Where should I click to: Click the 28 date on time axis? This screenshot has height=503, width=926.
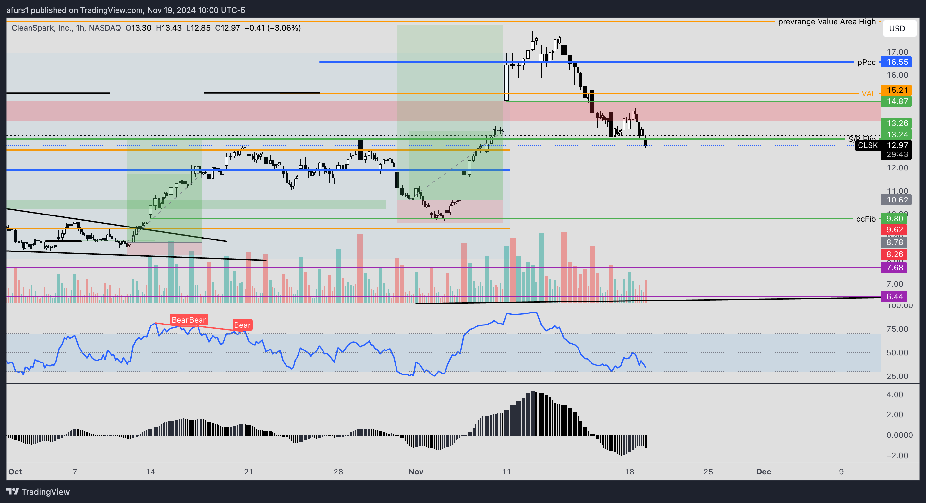click(x=338, y=472)
